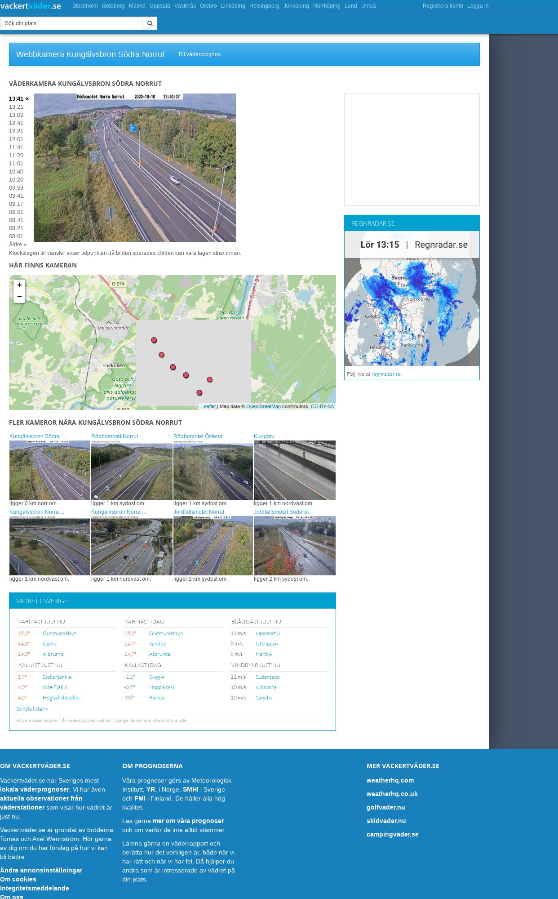Viewport: 558px width, 899px height.
Task: Click the topmost red map marker
Action: click(x=154, y=340)
